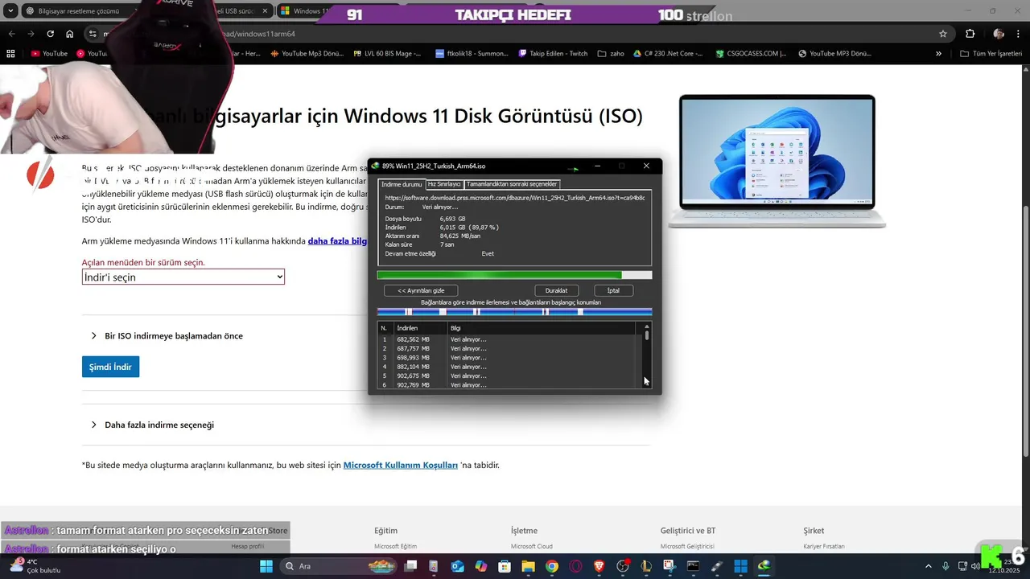Open Microsoft Store from the taskbar

pyautogui.click(x=505, y=566)
